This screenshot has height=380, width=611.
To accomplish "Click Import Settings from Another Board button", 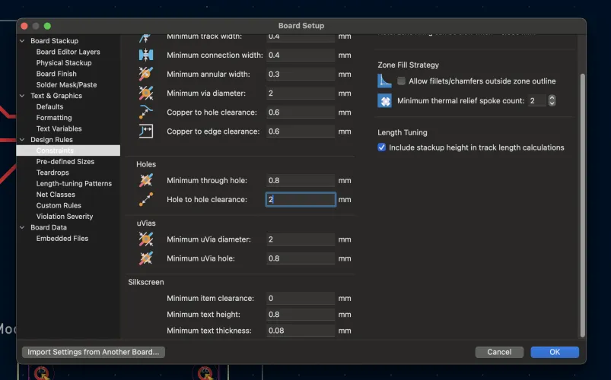I will pos(94,352).
